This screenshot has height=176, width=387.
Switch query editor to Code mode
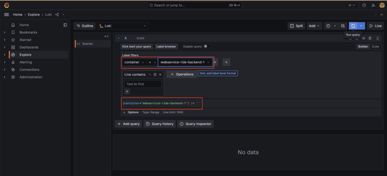[375, 46]
